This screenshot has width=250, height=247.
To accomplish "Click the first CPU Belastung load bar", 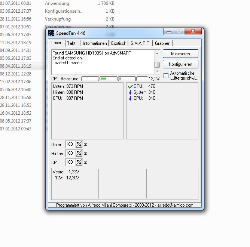I will [x=90, y=78].
